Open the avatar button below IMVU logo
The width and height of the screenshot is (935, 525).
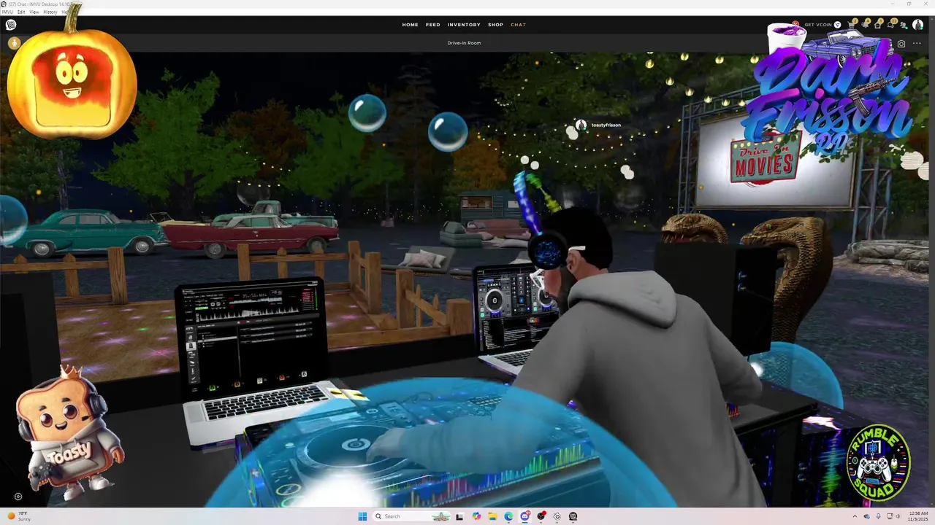[13, 43]
